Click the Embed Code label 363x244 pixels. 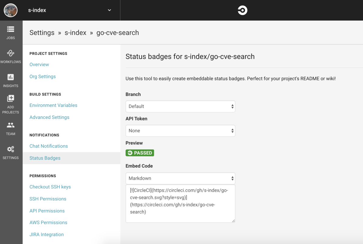click(x=139, y=166)
